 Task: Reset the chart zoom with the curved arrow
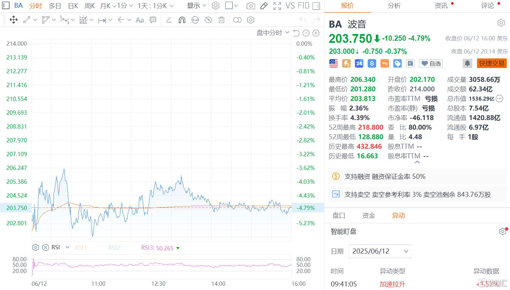pos(296,33)
